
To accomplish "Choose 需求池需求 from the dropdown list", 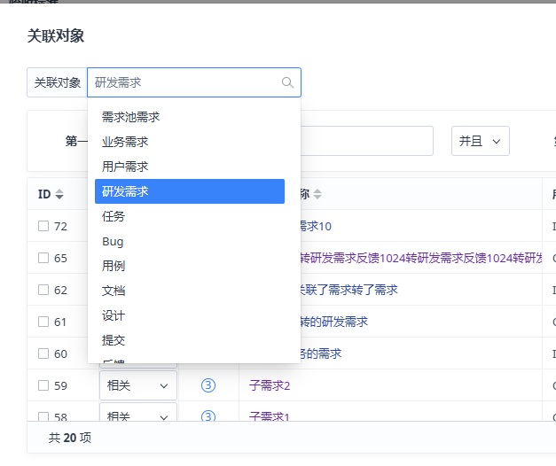I will click(130, 117).
